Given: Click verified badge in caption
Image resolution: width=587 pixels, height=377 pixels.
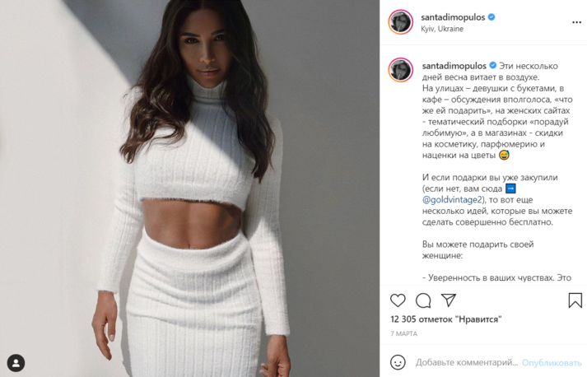Looking at the screenshot, I should 492,66.
